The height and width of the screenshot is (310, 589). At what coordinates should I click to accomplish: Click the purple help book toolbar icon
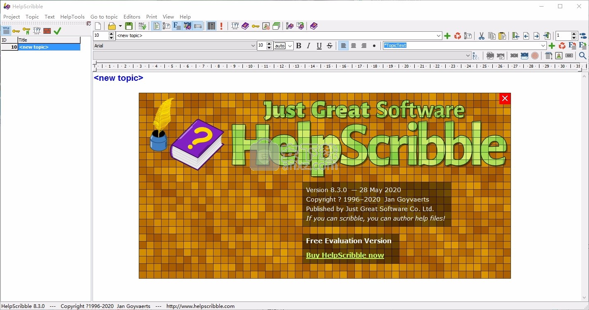tap(245, 26)
